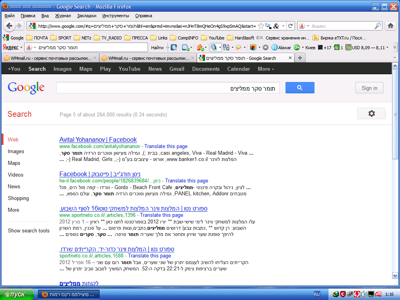Open the ПОЧТА bookmarks folder
Screen dimensions: 400x300
37,38
